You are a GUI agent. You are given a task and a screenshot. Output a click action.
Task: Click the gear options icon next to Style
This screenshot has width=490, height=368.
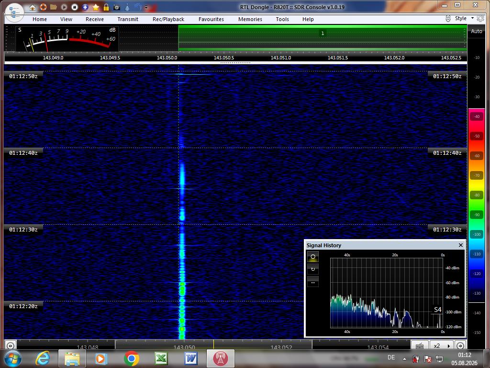480,19
